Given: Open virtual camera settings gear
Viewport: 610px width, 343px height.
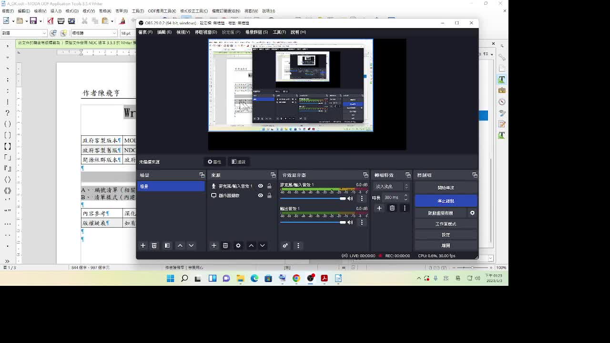Looking at the screenshot, I should point(472,213).
